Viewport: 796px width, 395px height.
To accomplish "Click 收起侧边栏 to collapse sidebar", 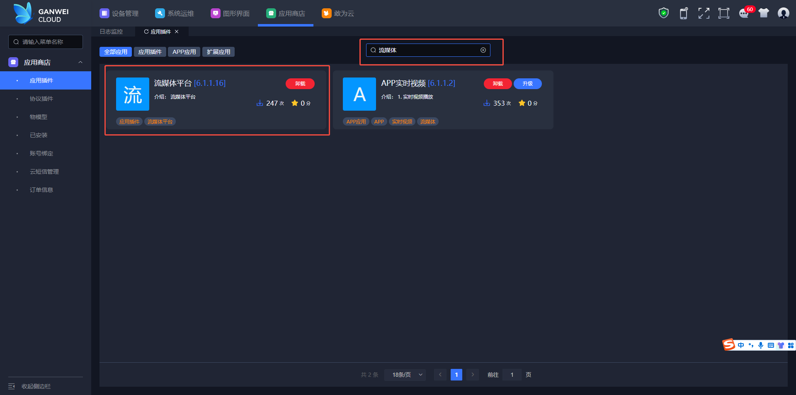I will tap(36, 386).
